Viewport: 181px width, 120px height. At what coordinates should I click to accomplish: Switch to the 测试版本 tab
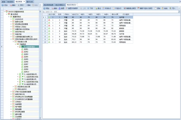coord(10,2)
